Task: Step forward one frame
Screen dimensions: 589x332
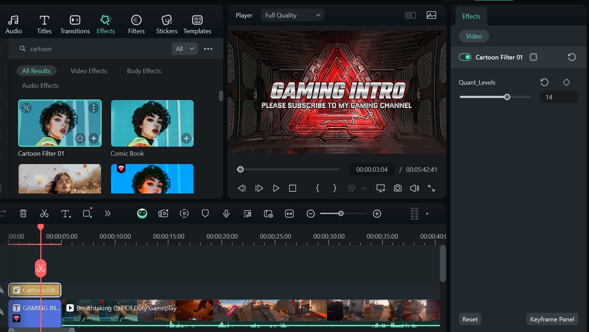Action: click(x=259, y=188)
